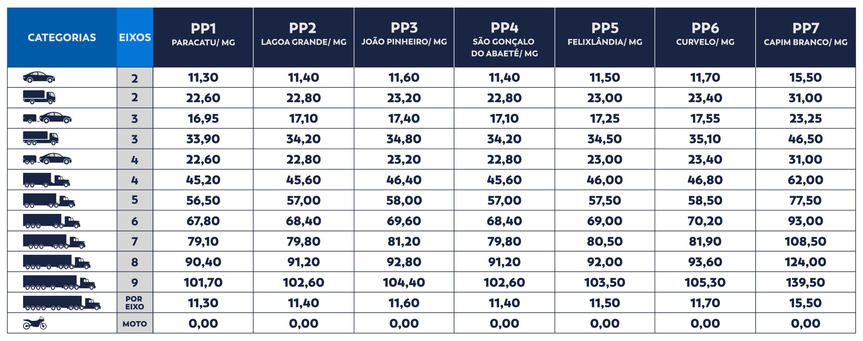Select the 2-axle truck icon
The height and width of the screenshot is (341, 863).
[x=39, y=97]
